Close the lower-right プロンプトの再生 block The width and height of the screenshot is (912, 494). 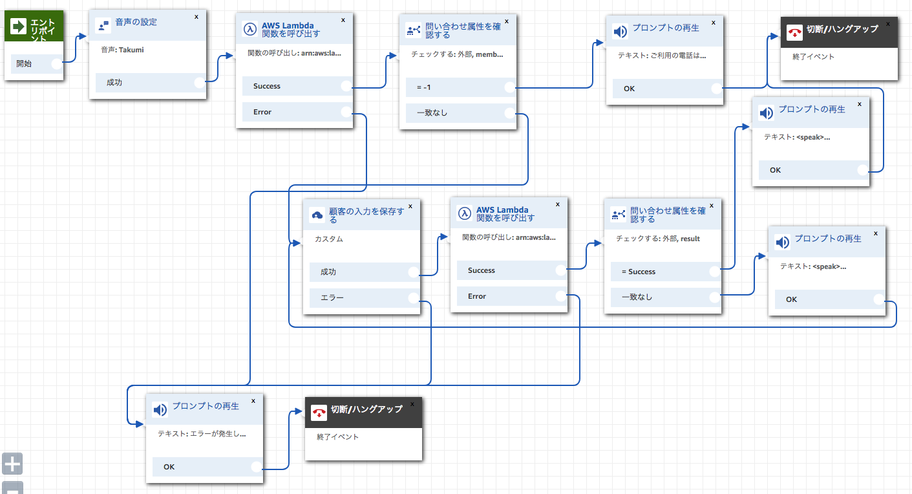875,233
